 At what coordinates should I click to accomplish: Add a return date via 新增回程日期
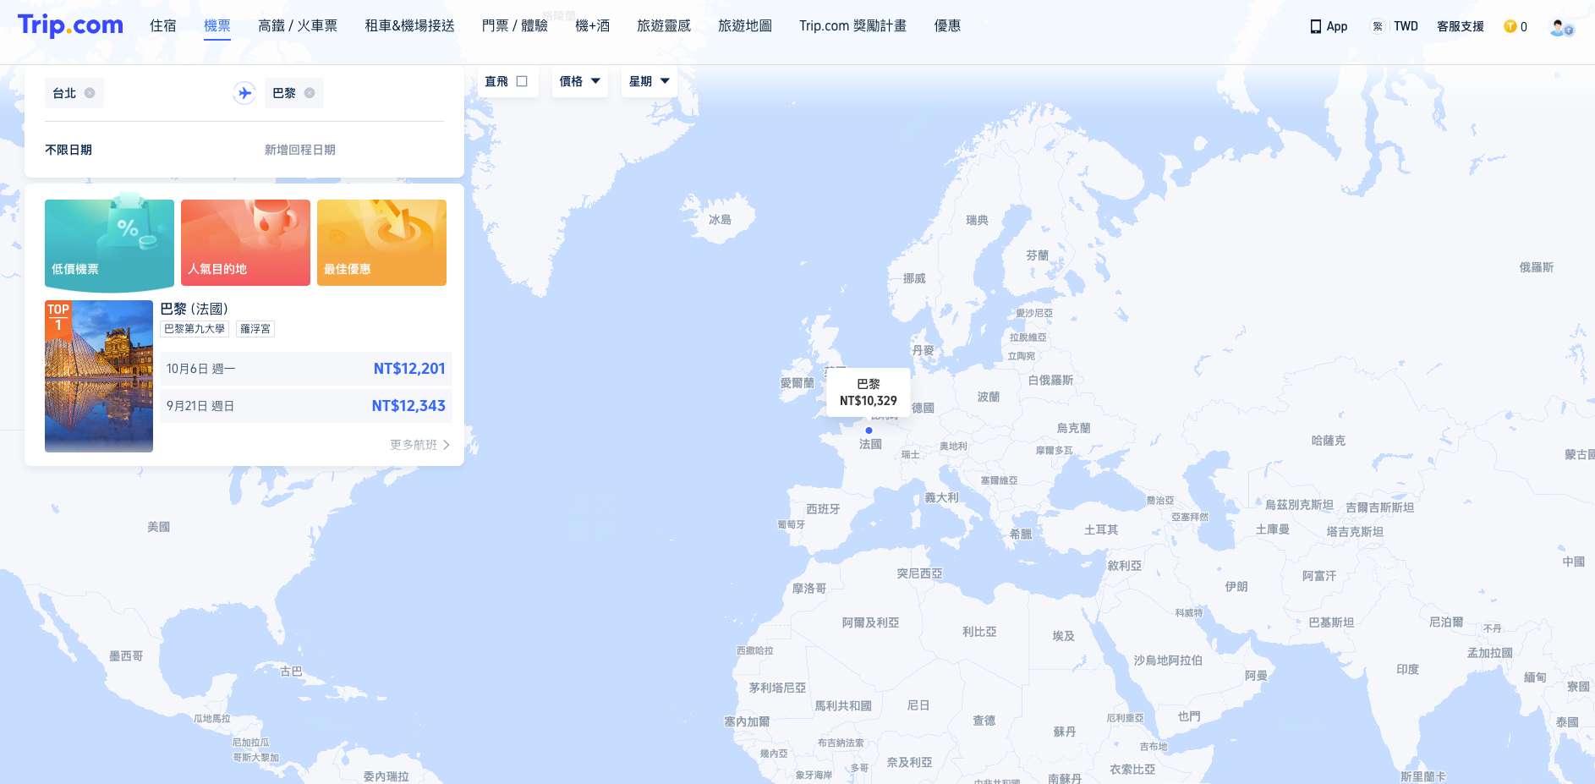tap(300, 150)
